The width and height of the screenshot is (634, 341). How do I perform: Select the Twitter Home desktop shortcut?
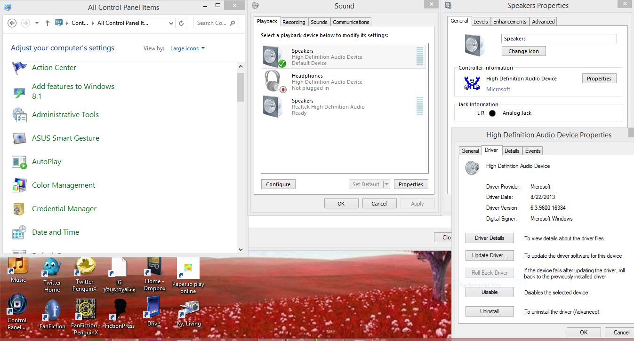click(52, 275)
